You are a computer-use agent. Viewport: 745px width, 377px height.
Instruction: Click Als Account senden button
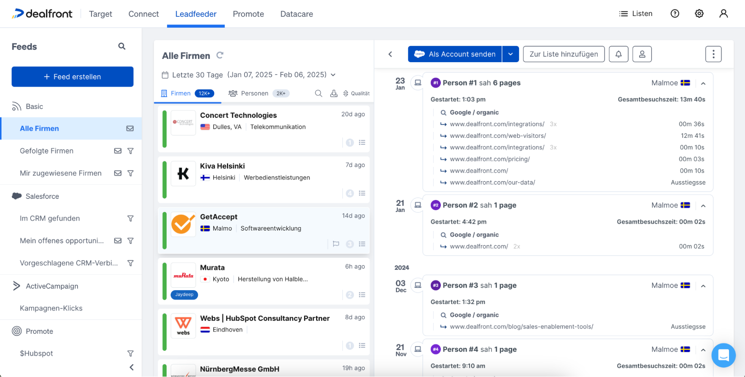(x=455, y=54)
